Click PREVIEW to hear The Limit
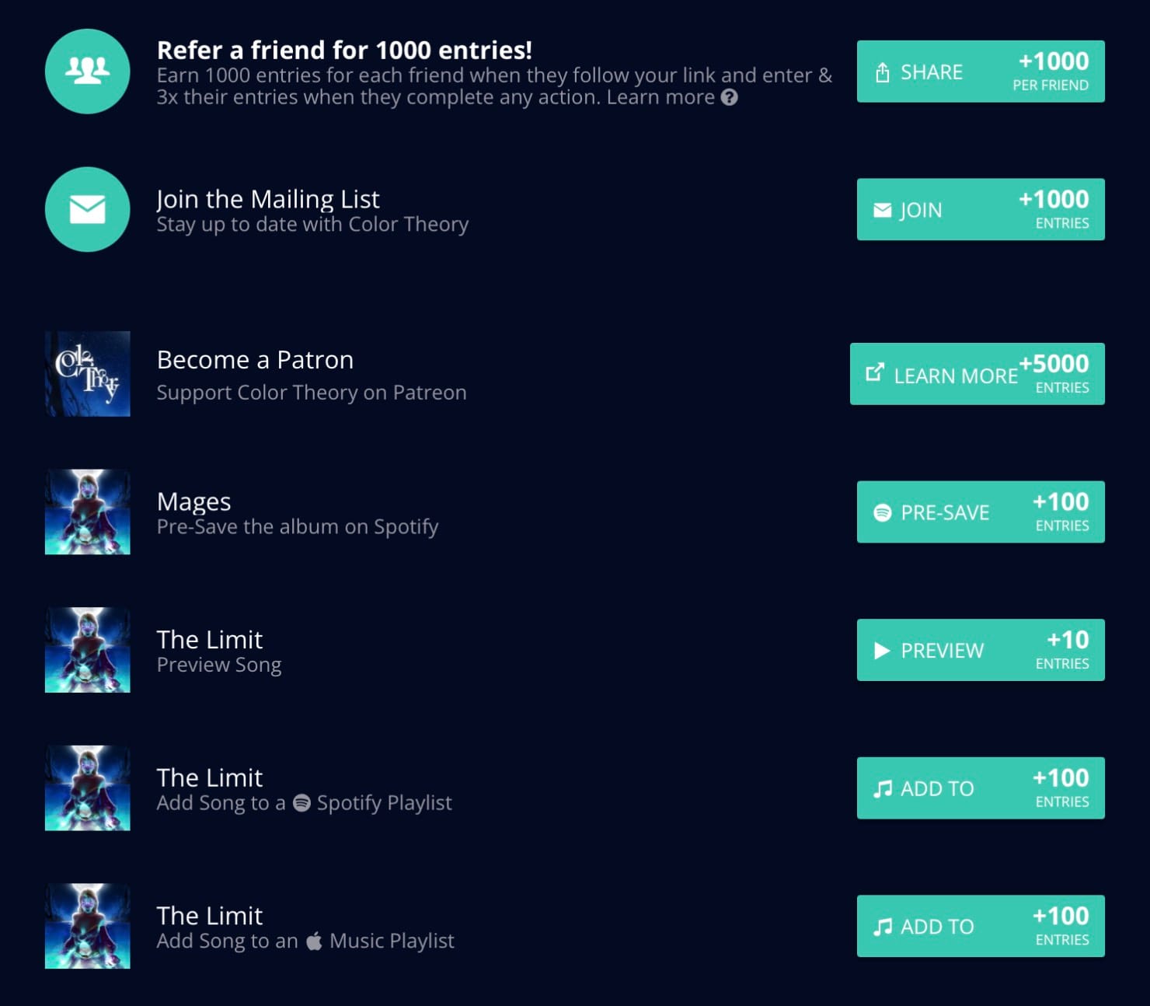 pos(979,651)
